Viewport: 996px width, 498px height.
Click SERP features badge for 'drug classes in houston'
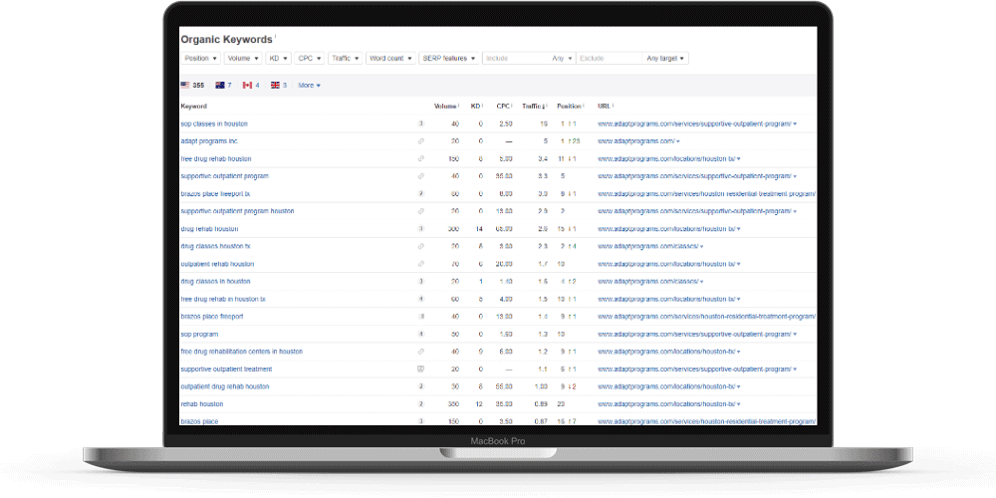point(420,282)
